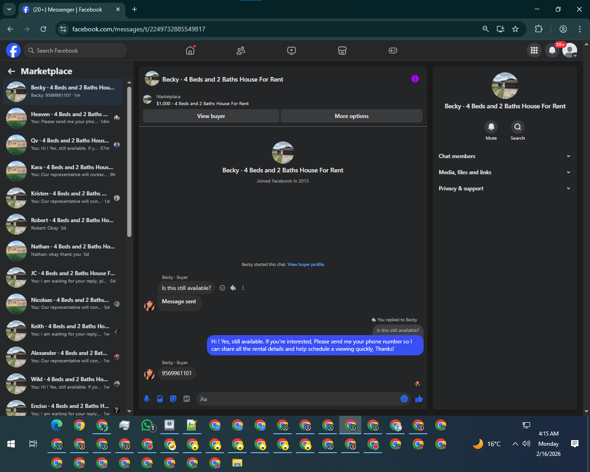Open the $1,000 Marketplace listing link

pos(202,104)
